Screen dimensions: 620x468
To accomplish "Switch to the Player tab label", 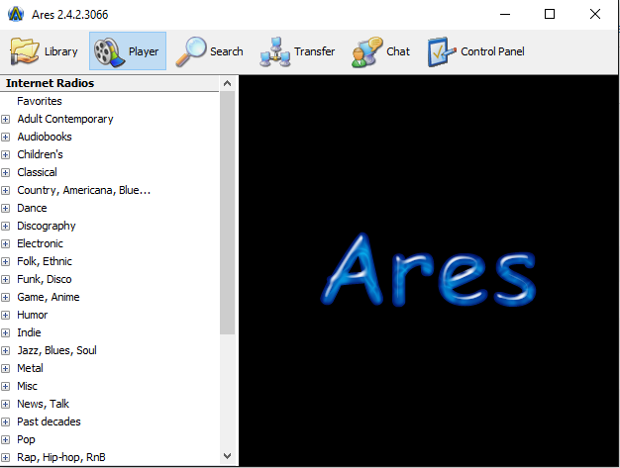I will (144, 51).
